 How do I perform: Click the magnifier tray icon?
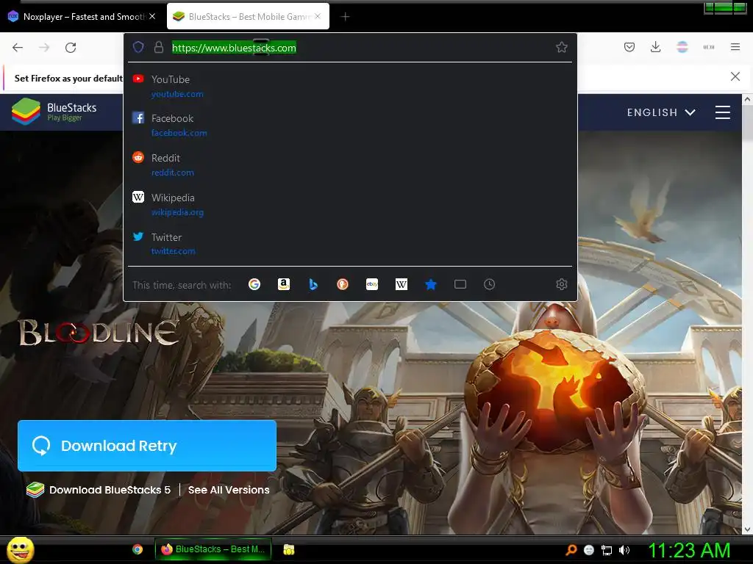click(x=571, y=549)
